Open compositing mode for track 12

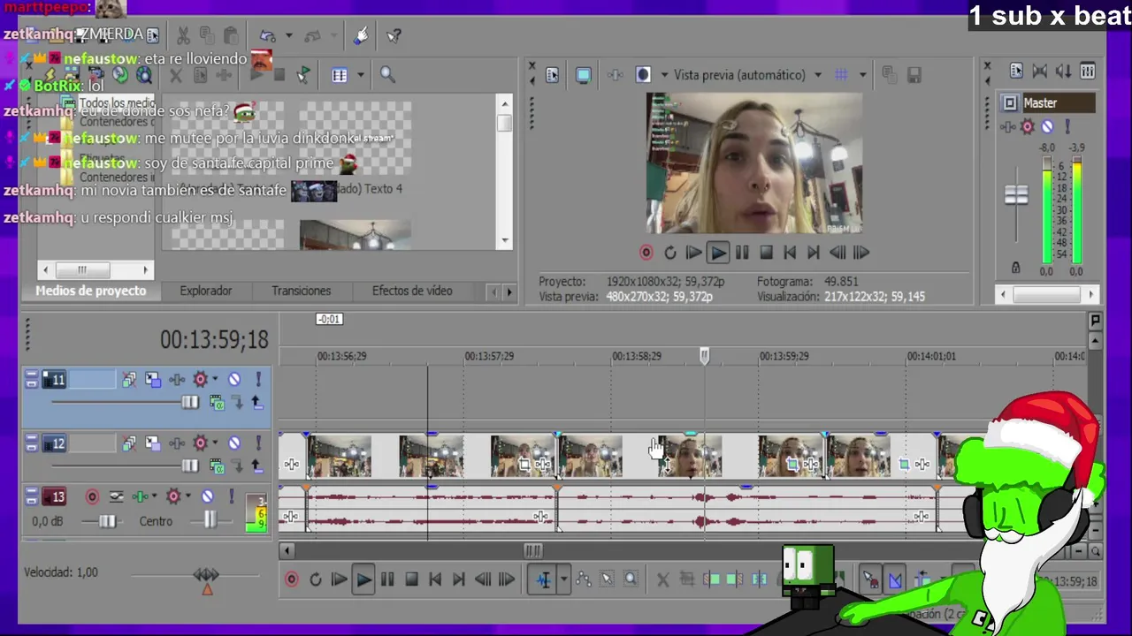[217, 466]
